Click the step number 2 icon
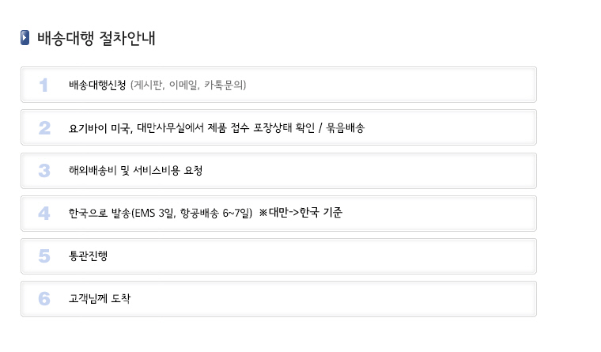Screen dimensions: 601x352 pos(44,128)
